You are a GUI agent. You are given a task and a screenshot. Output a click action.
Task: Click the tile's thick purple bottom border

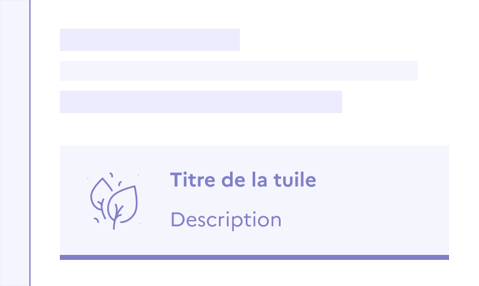click(254, 257)
